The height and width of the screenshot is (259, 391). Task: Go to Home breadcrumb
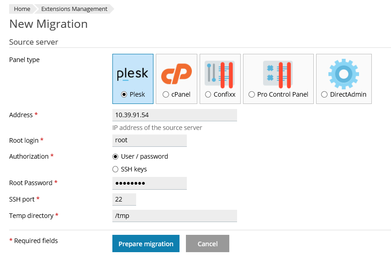[22, 9]
